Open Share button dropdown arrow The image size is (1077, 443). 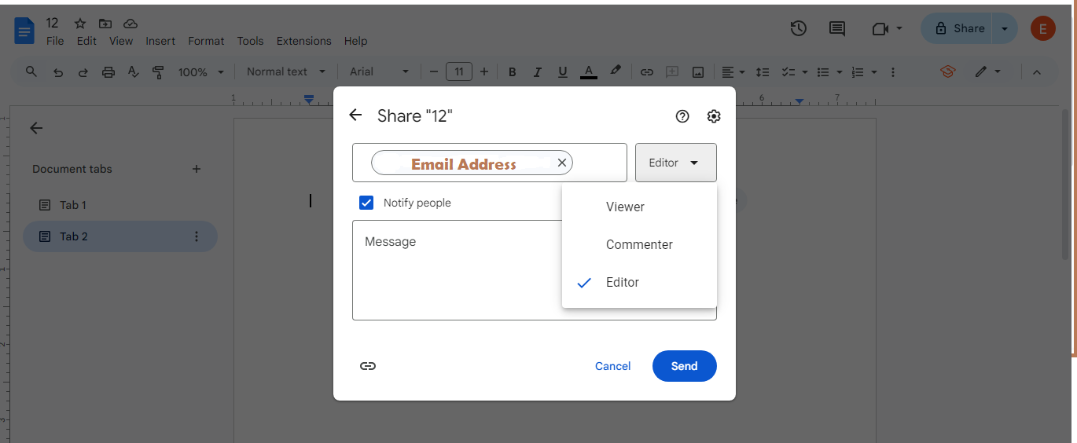(x=1004, y=29)
